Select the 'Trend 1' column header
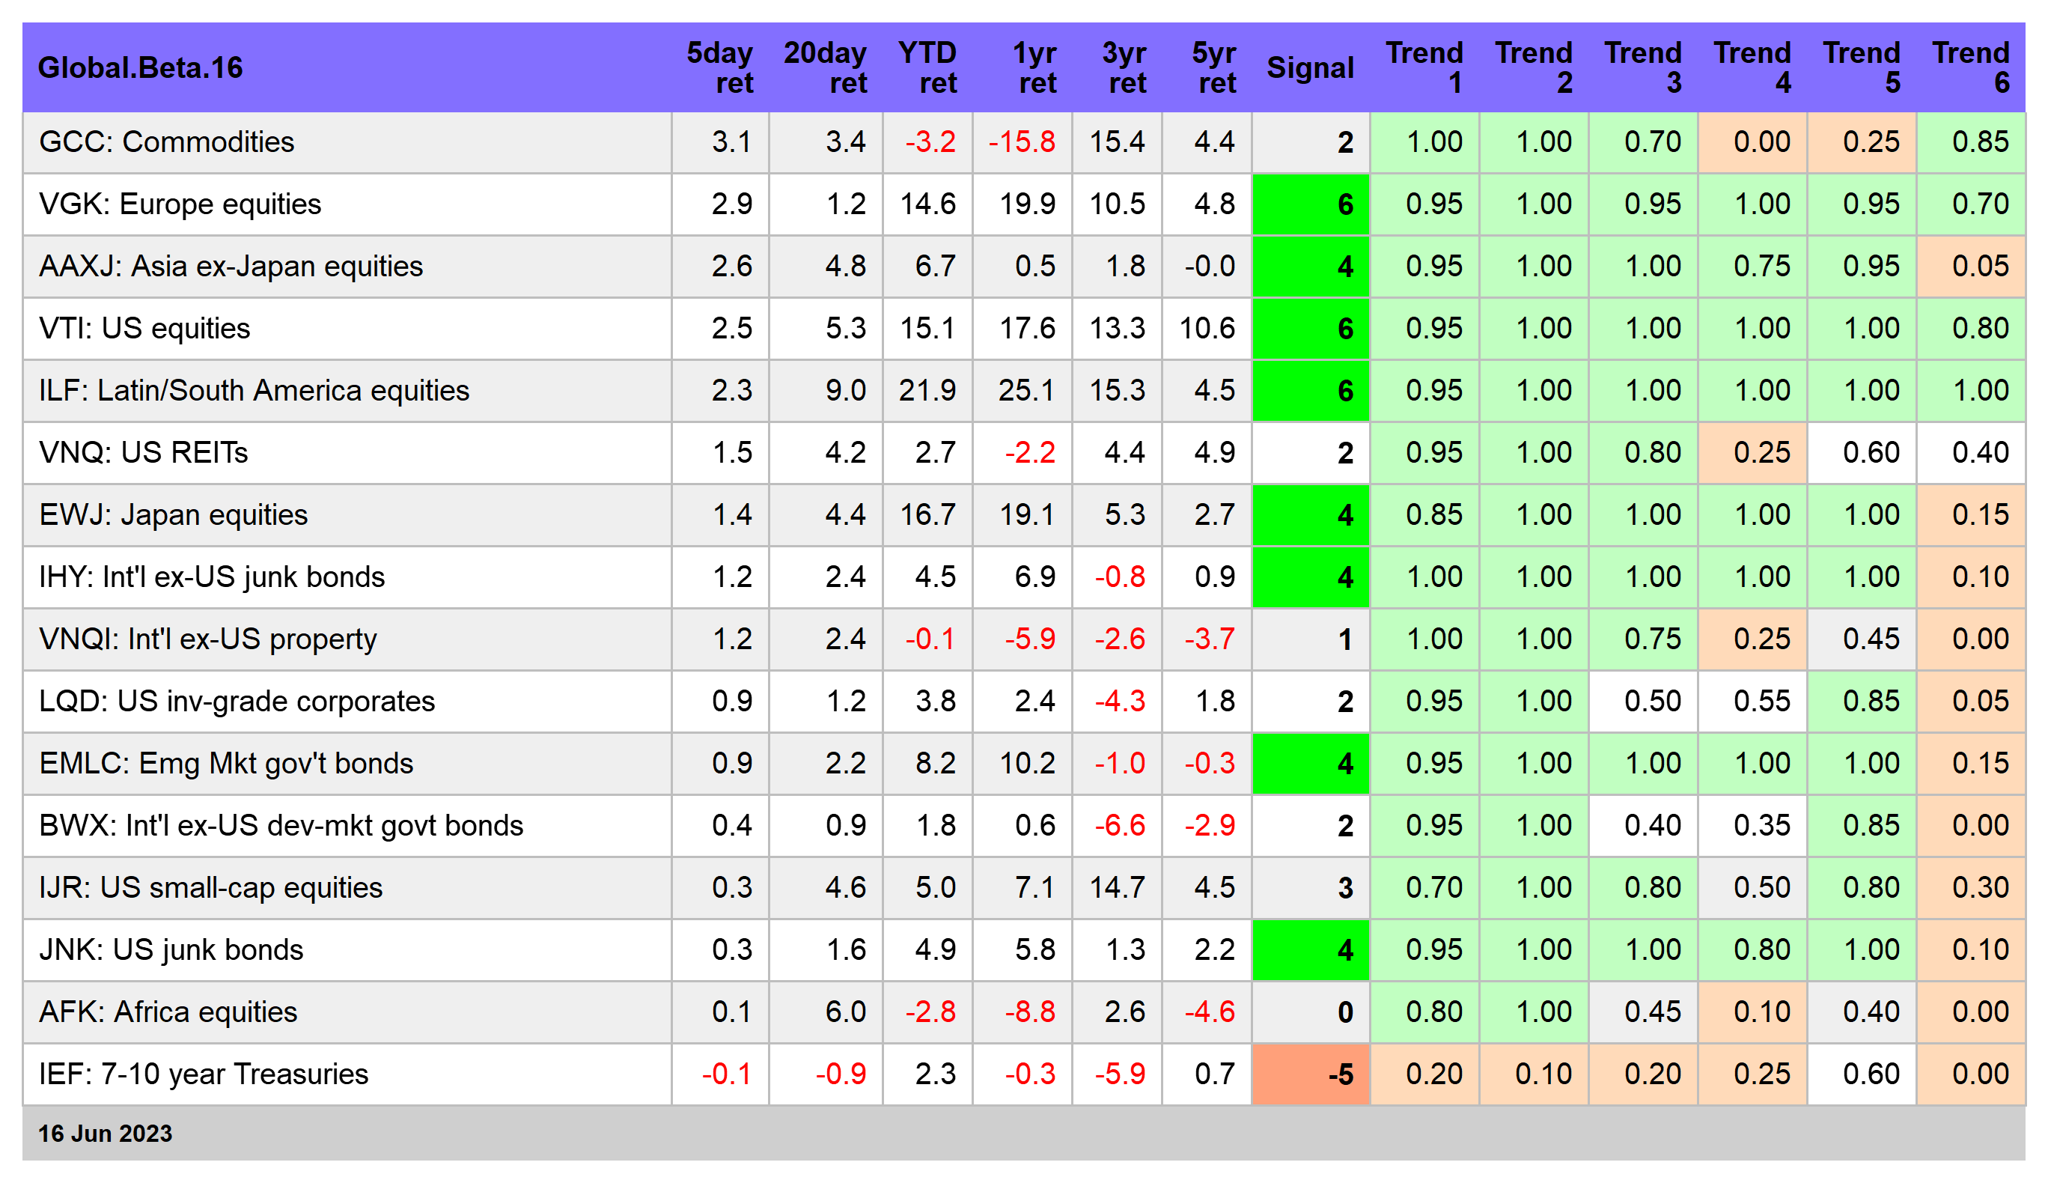Image resolution: width=2048 pixels, height=1183 pixels. [x=1424, y=68]
